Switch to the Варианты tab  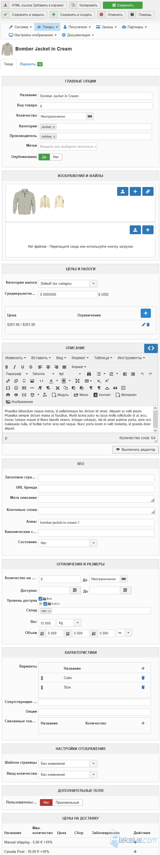pyautogui.click(x=31, y=64)
